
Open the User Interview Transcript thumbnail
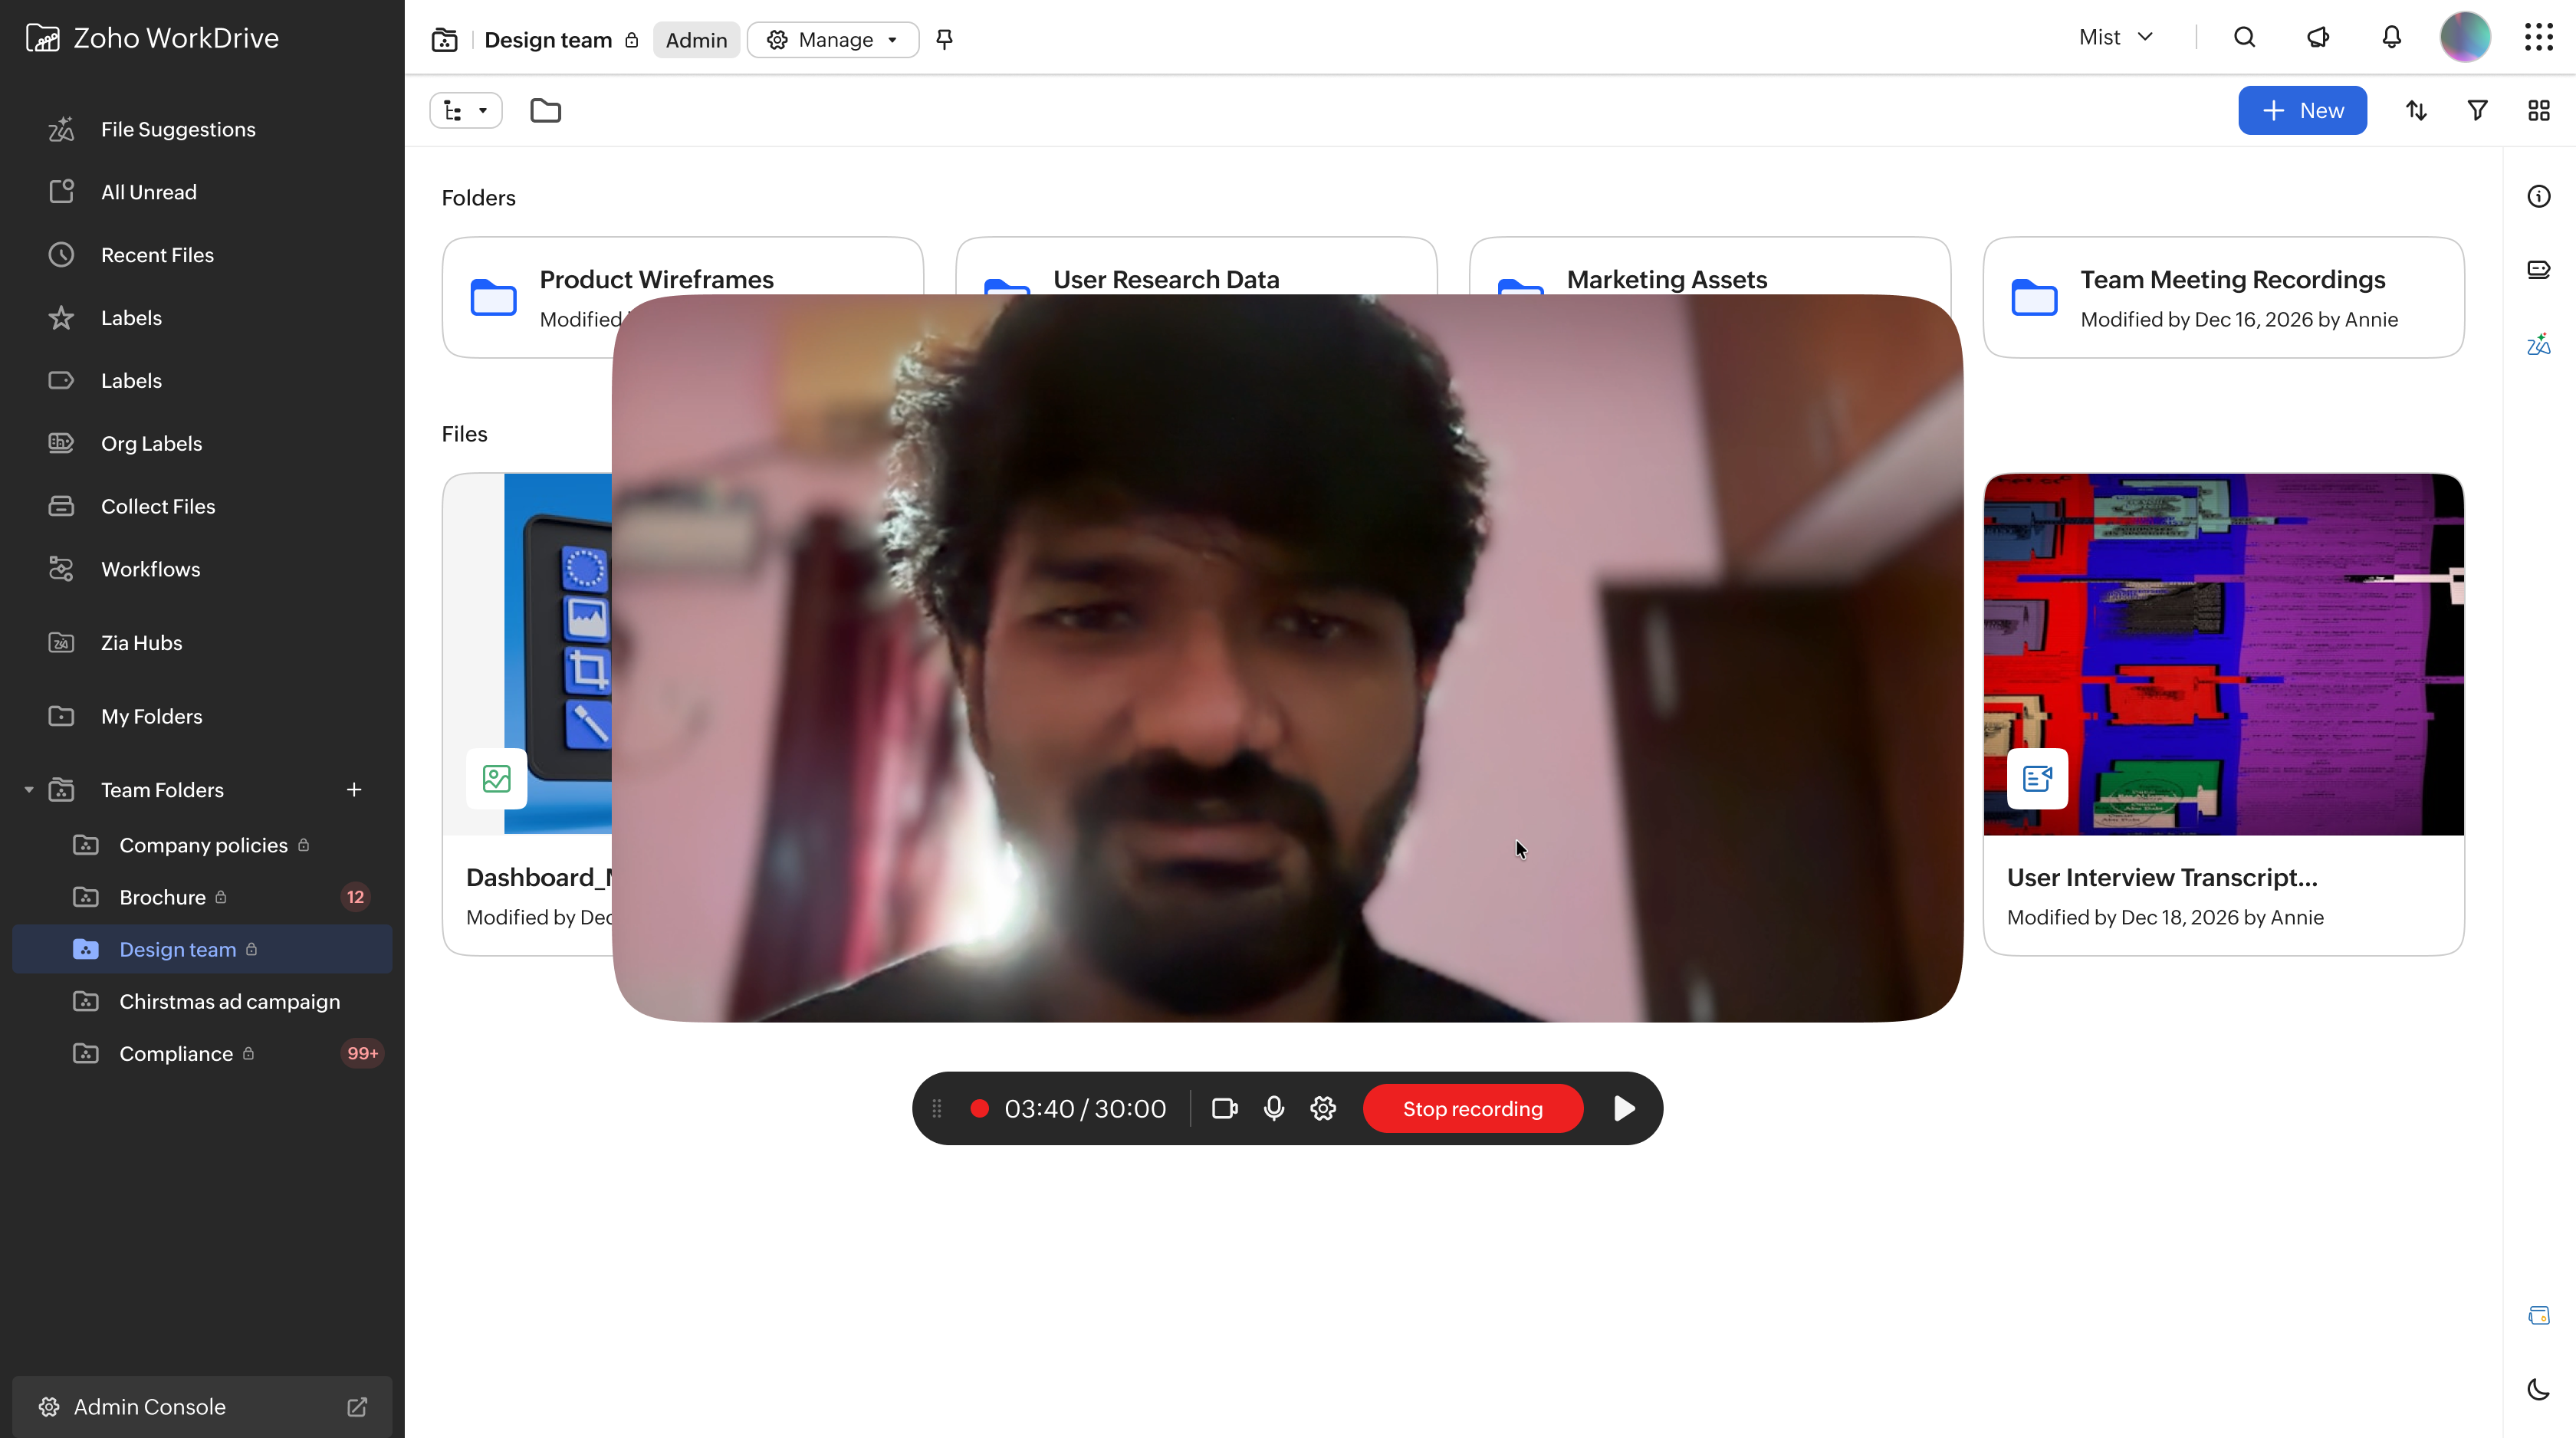(x=2223, y=654)
